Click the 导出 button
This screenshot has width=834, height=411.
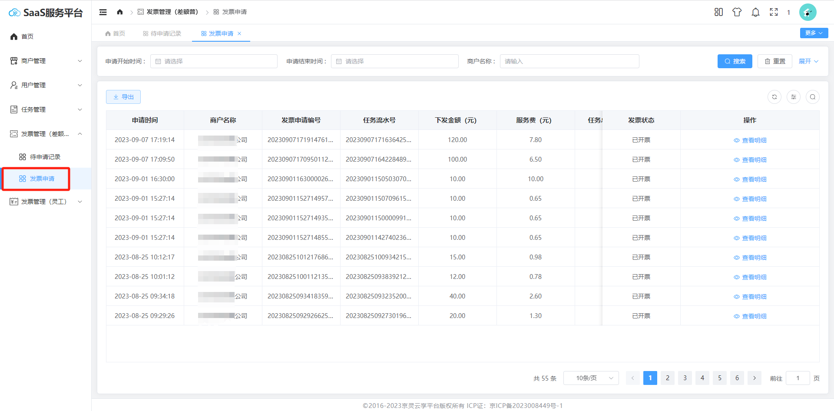click(123, 97)
